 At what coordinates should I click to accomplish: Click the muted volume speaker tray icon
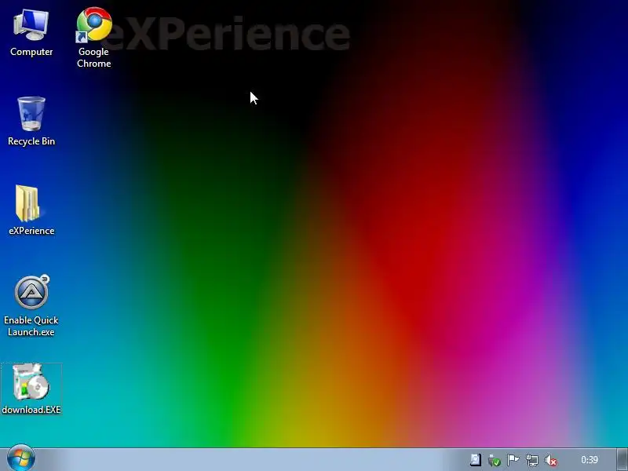pos(551,461)
